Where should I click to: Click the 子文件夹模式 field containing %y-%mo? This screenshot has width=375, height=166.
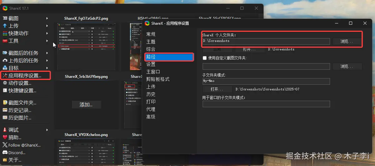pos(266,81)
